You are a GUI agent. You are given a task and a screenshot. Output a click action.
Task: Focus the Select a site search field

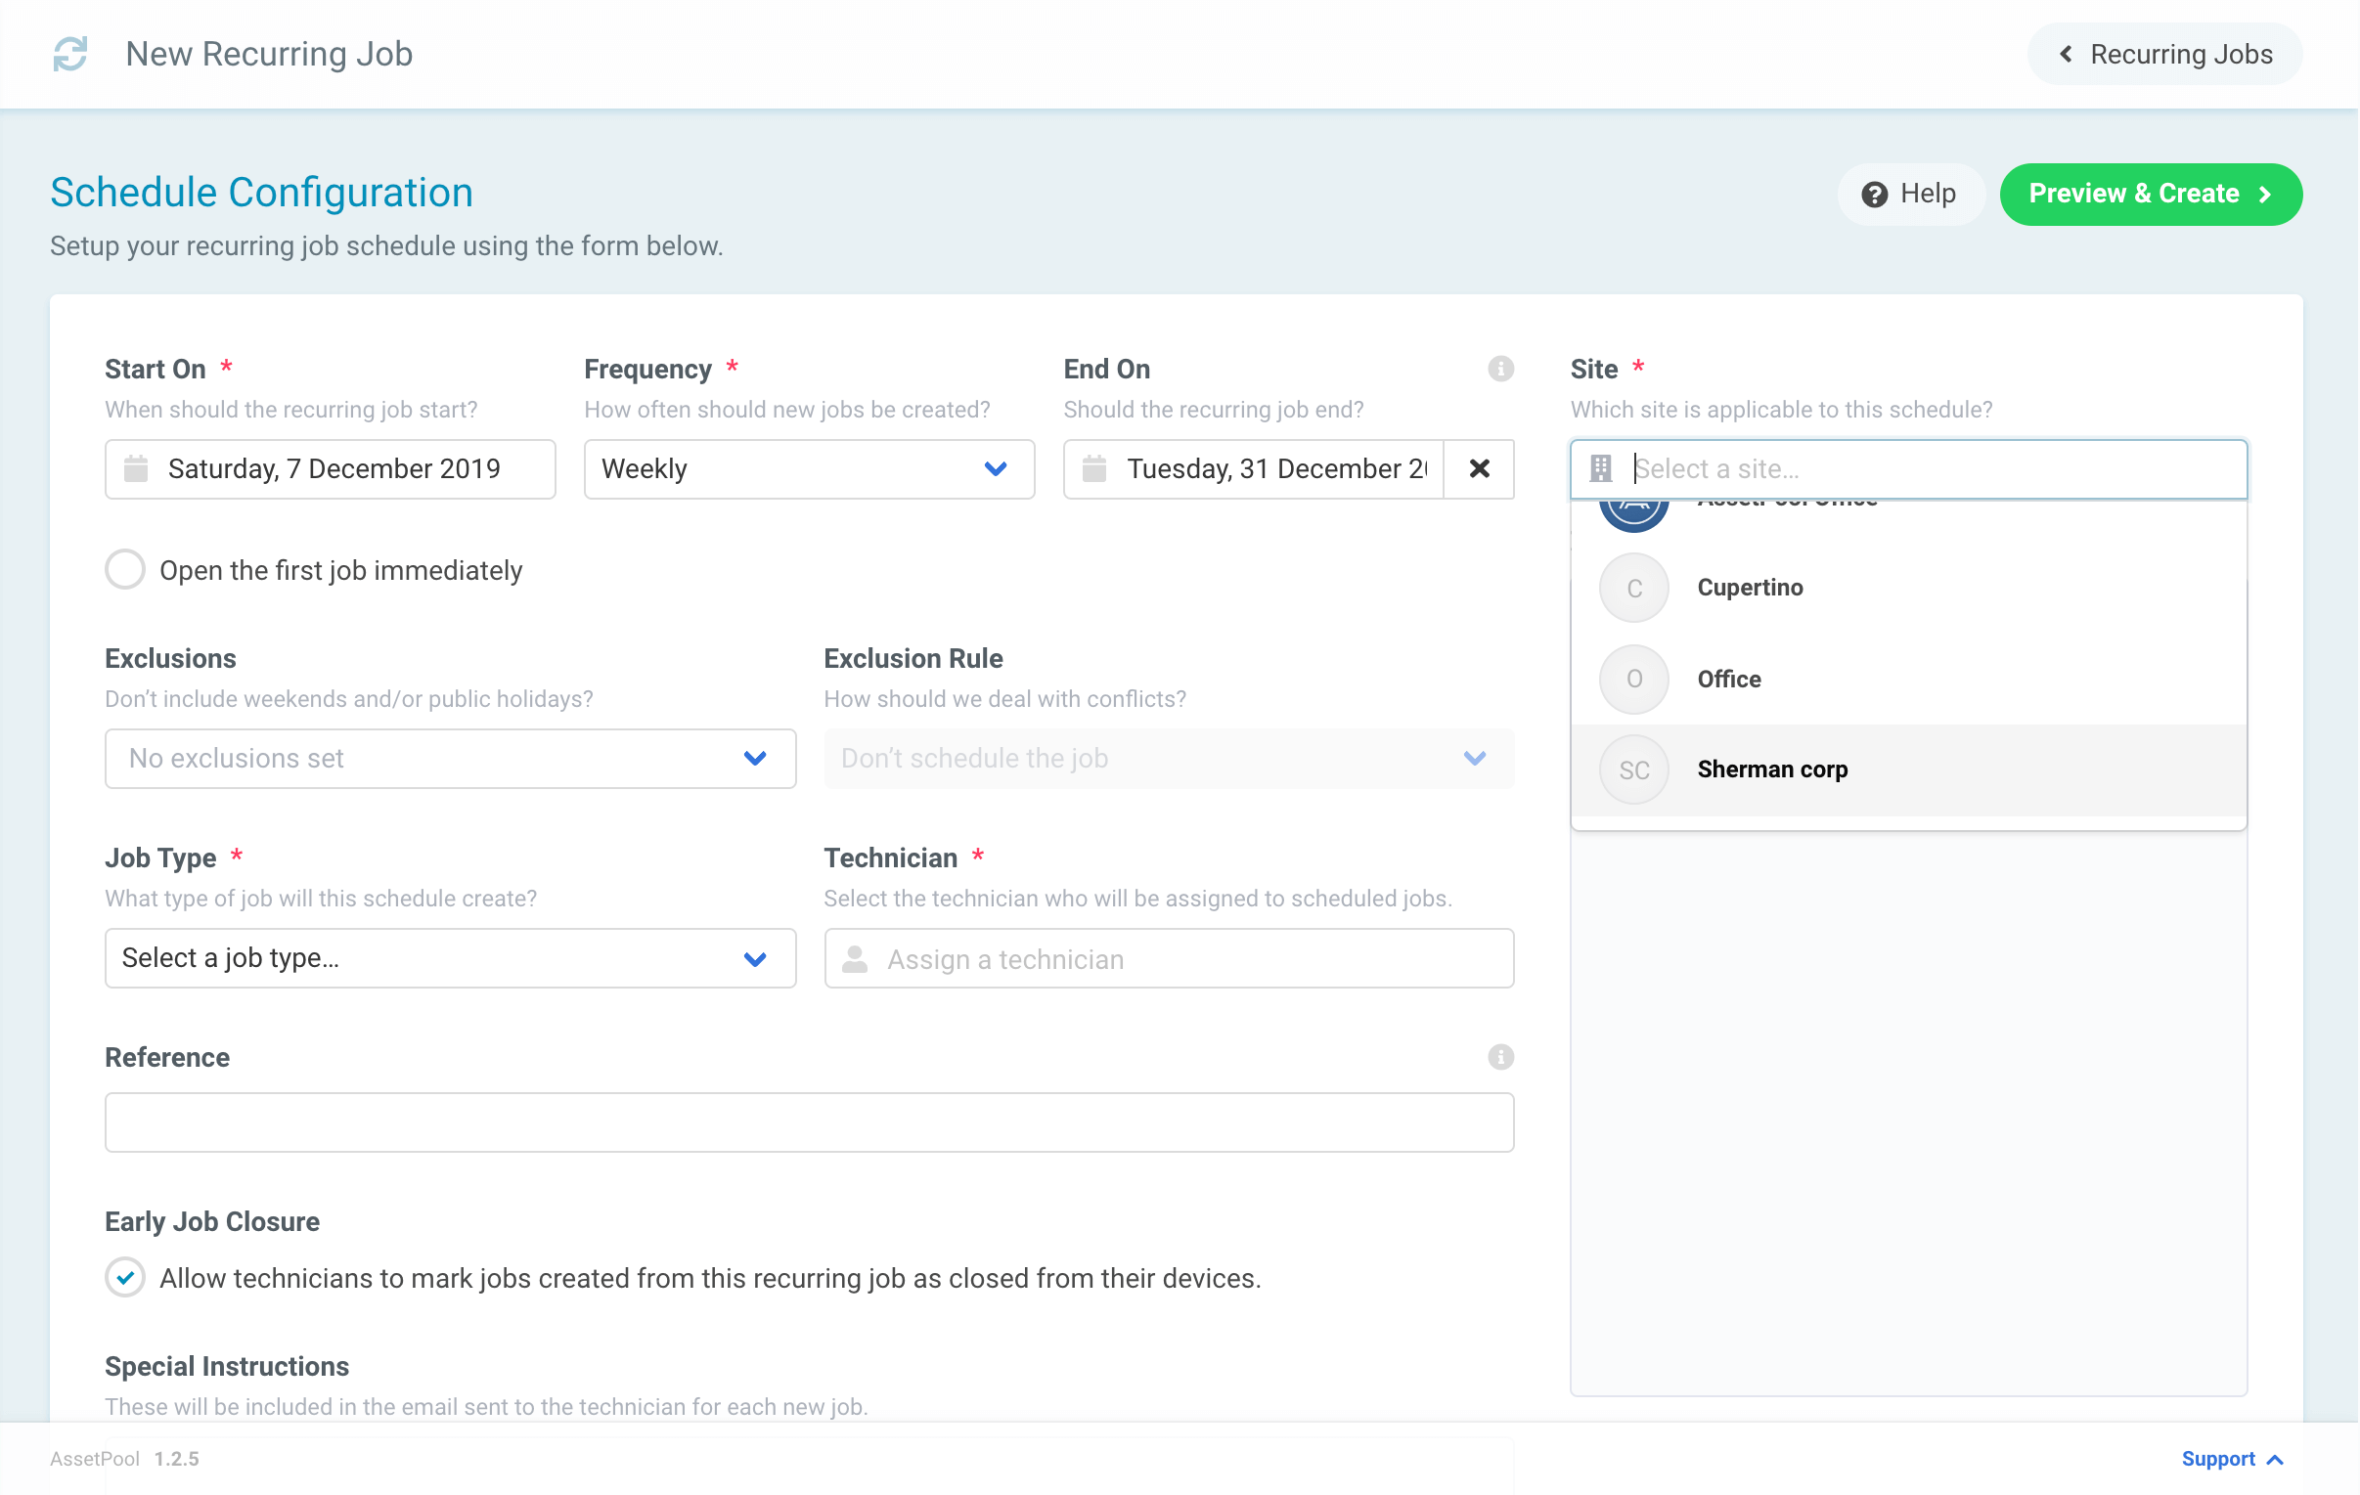(1908, 468)
